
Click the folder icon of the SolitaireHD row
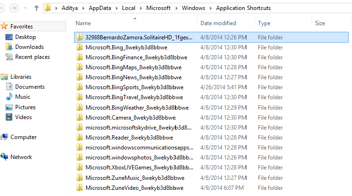[x=79, y=37]
